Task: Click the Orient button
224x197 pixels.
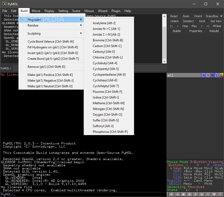Action: point(198,16)
